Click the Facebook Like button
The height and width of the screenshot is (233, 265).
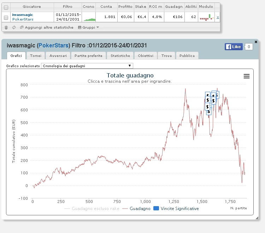click(x=234, y=47)
